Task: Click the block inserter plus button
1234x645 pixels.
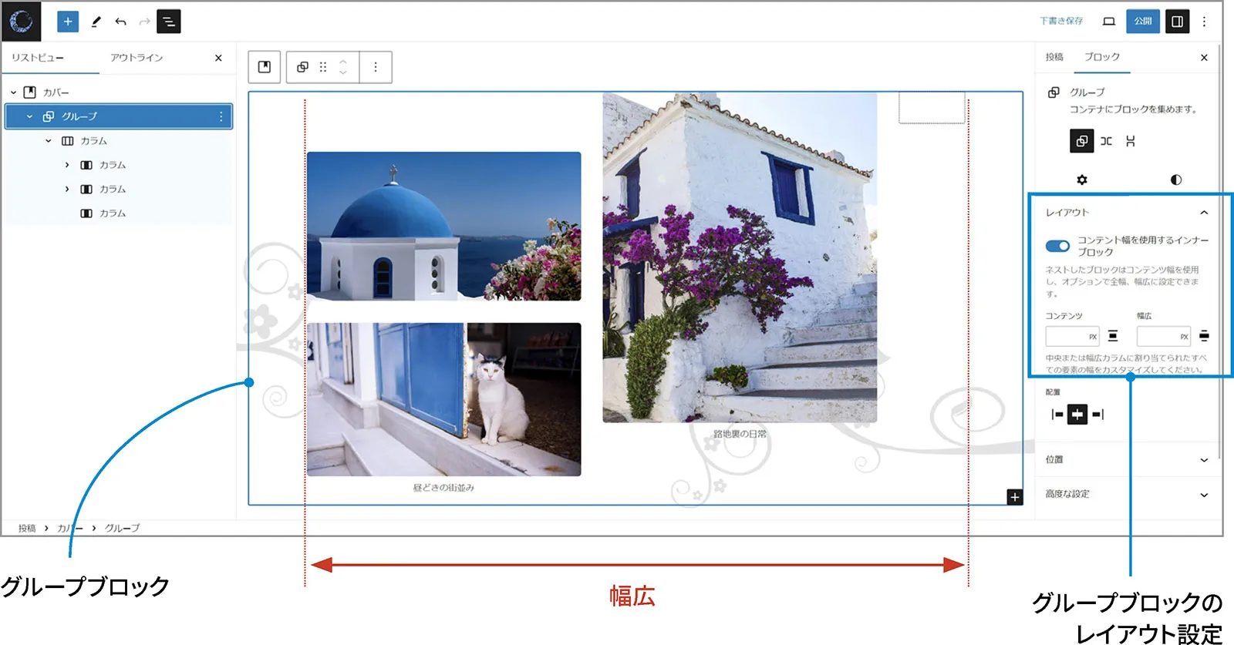Action: pos(68,22)
